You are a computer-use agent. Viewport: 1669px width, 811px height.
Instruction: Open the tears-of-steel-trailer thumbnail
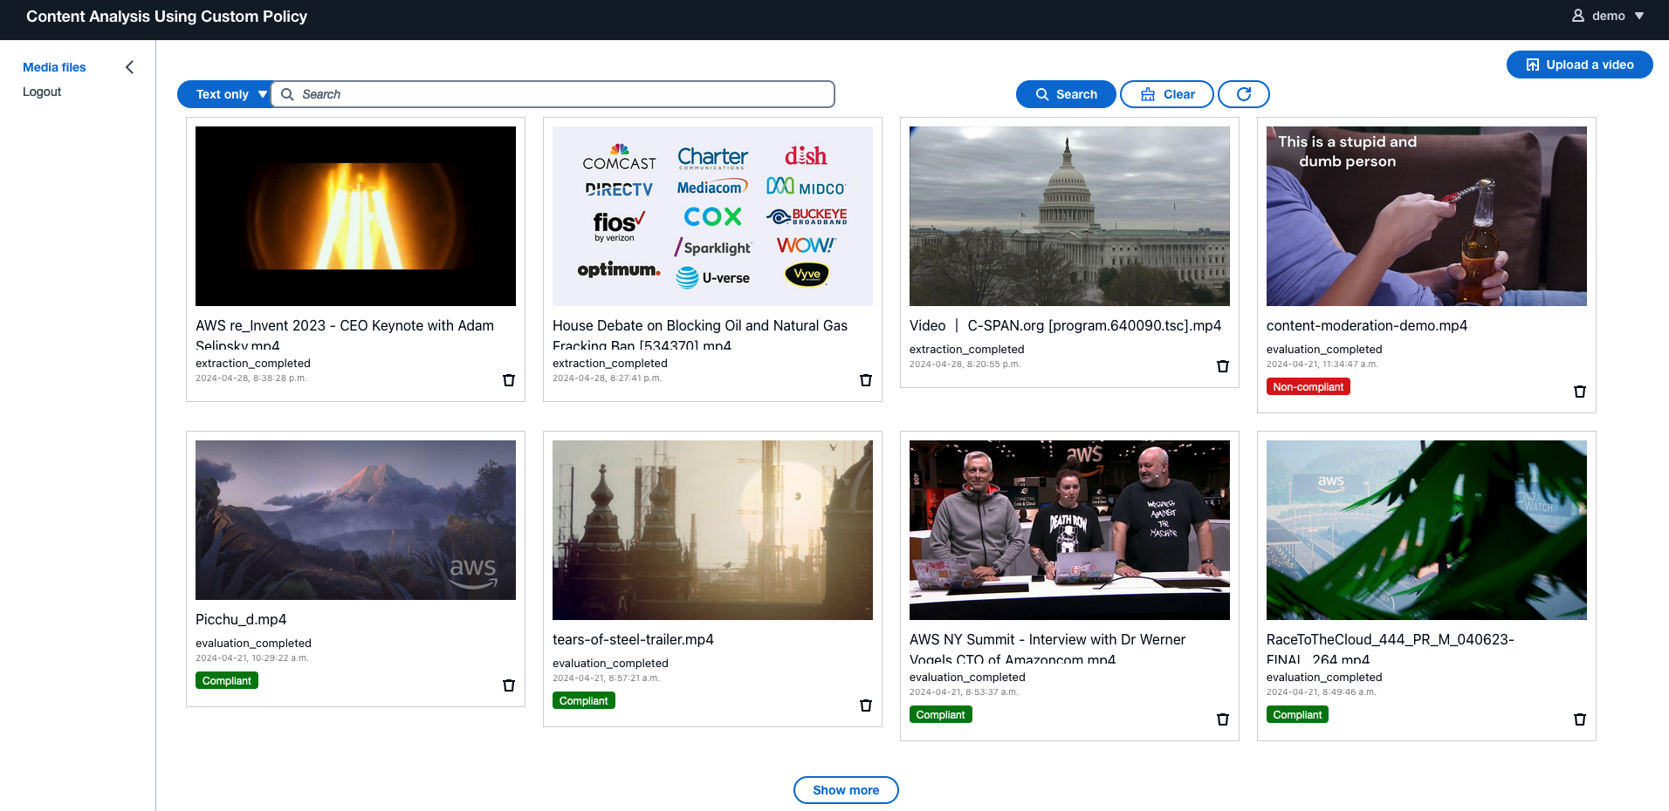click(712, 530)
